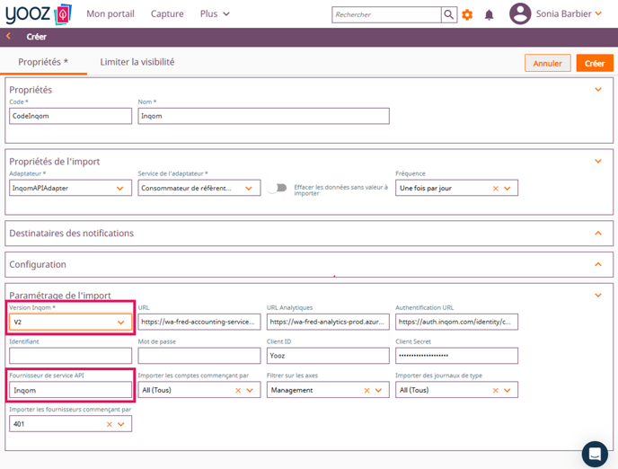Screen dimensions: 618x469
Task: Click the orange Créer button
Action: (x=595, y=64)
